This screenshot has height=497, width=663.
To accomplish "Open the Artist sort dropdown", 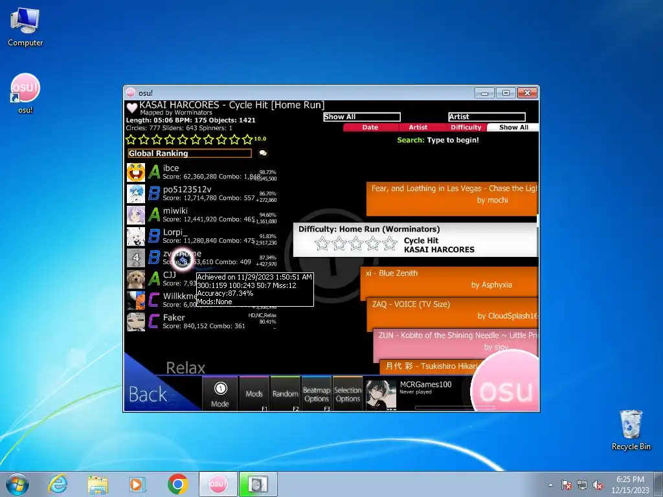I will coord(487,116).
